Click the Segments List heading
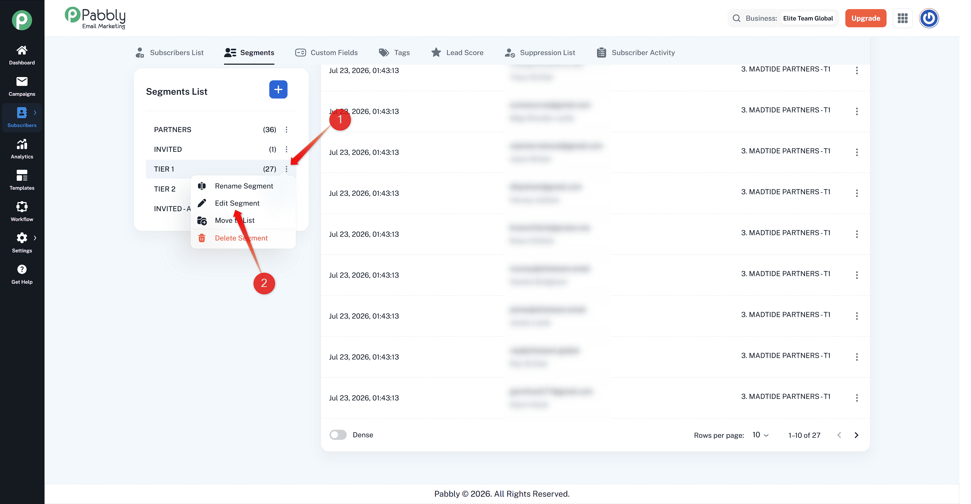Screen dimensions: 971x504 (x=176, y=91)
